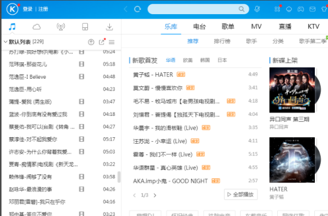
Task: Click the 全部播放 play all button
Action: pos(241,195)
